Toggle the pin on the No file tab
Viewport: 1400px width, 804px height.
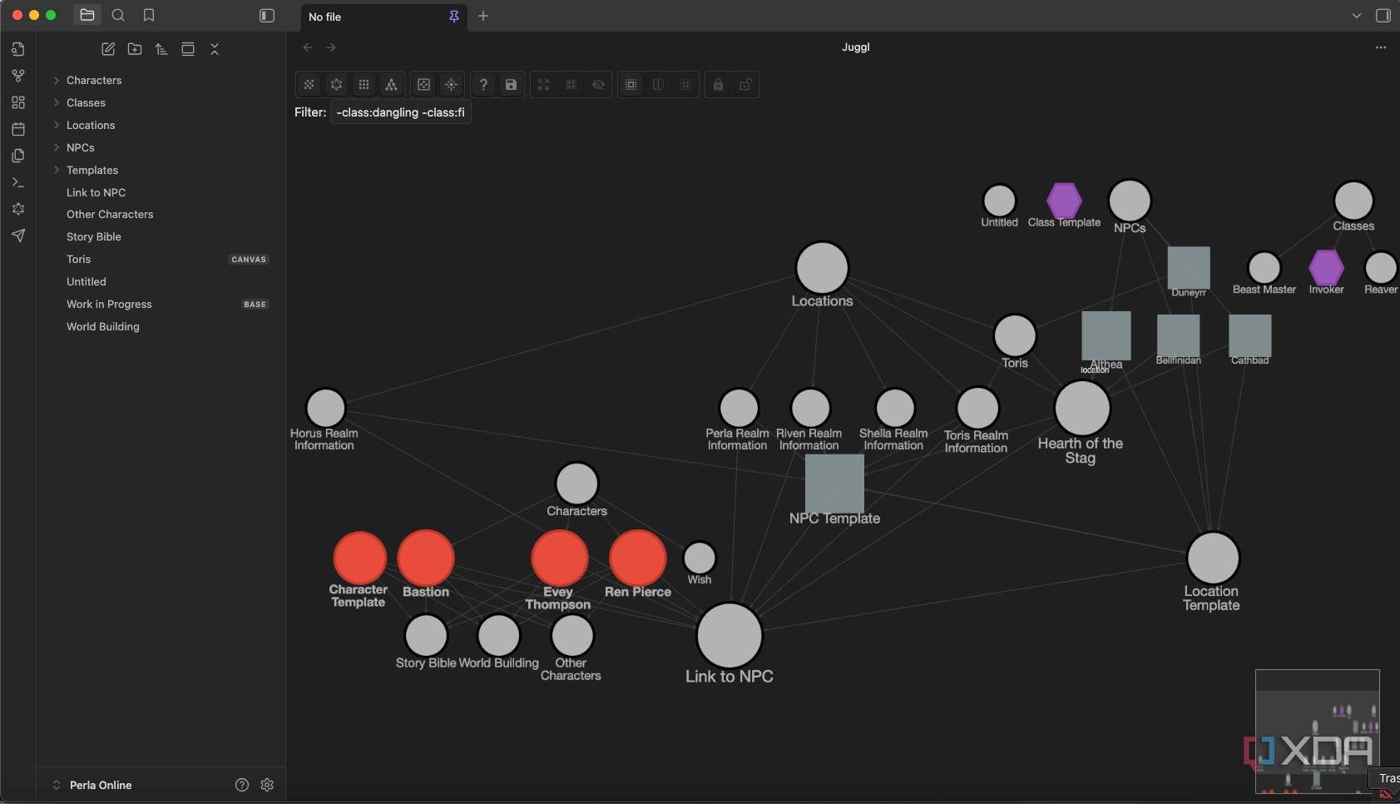tap(454, 17)
